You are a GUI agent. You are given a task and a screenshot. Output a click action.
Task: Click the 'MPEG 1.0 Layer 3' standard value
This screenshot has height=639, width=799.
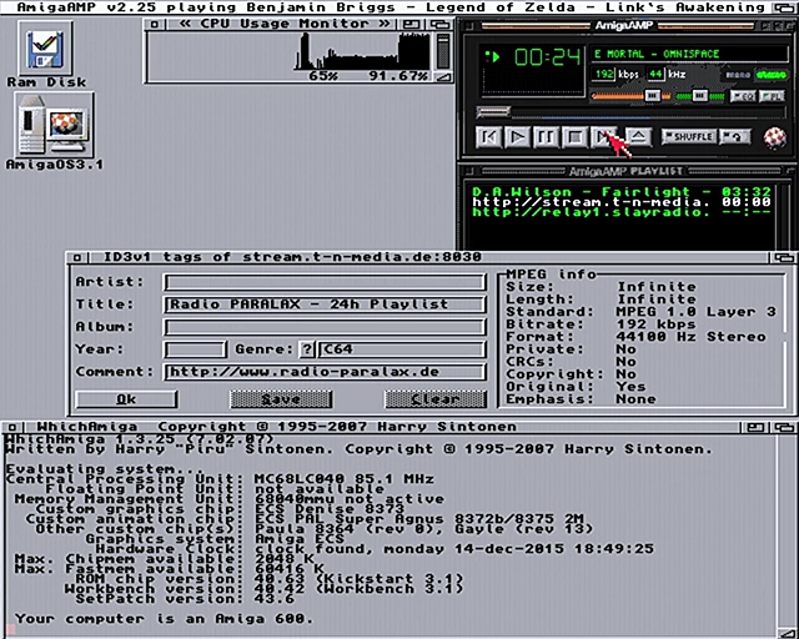(696, 312)
